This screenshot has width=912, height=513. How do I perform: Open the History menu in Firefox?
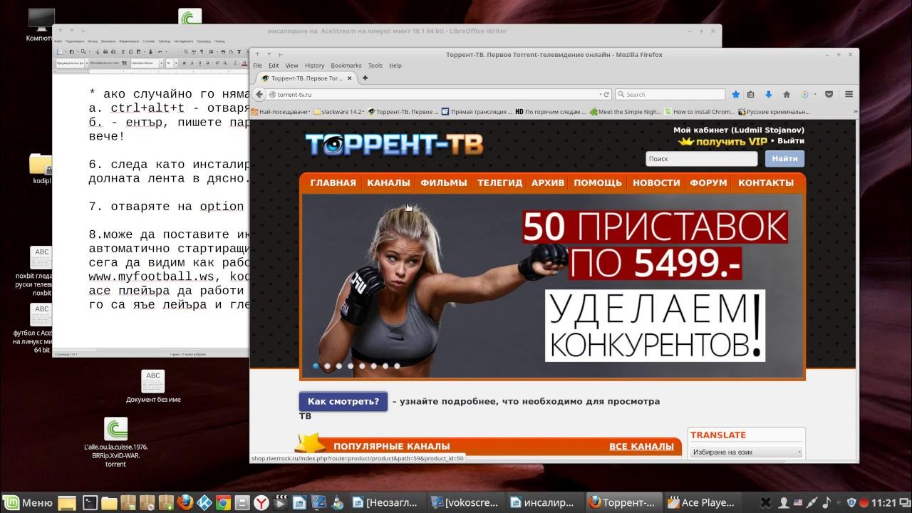(x=314, y=66)
